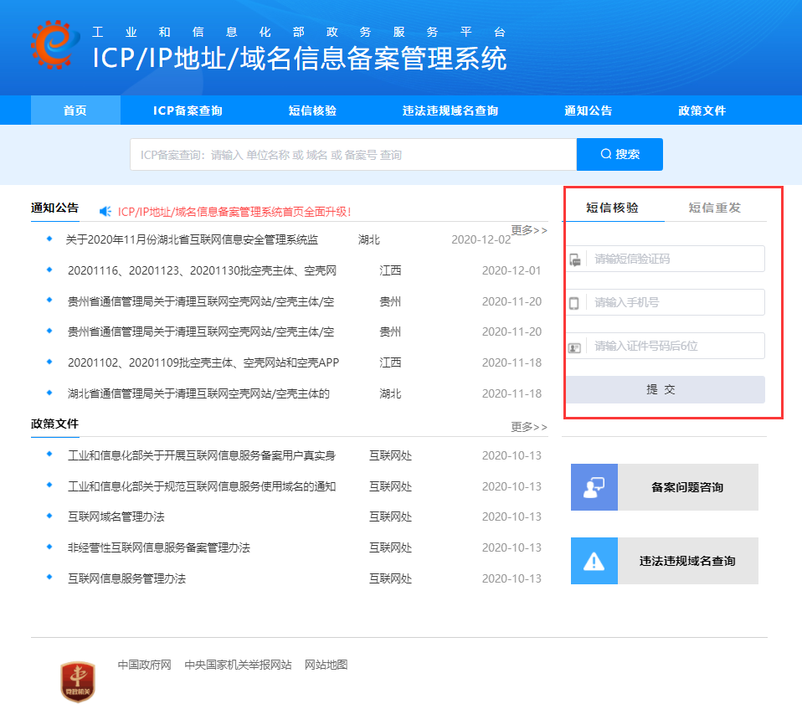The height and width of the screenshot is (704, 802).
Task: Click the ID card field icon
Action: (x=574, y=347)
